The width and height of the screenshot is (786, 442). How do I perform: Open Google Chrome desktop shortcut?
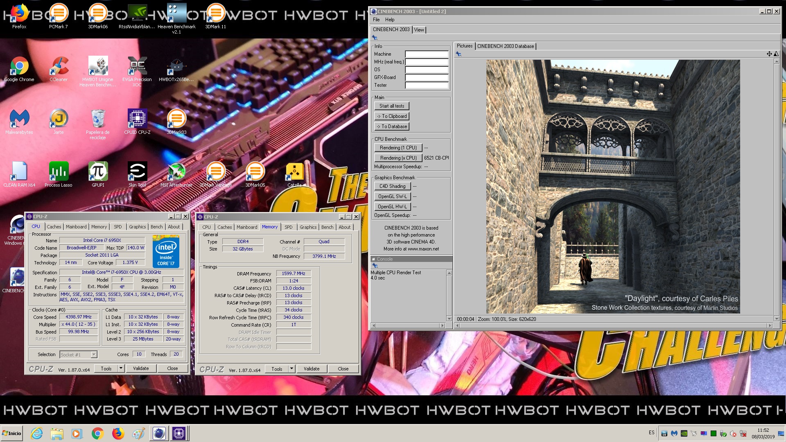point(19,69)
